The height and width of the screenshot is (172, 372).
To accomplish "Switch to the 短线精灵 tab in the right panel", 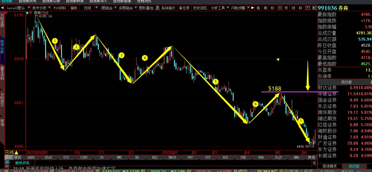I will [x=330, y=166].
